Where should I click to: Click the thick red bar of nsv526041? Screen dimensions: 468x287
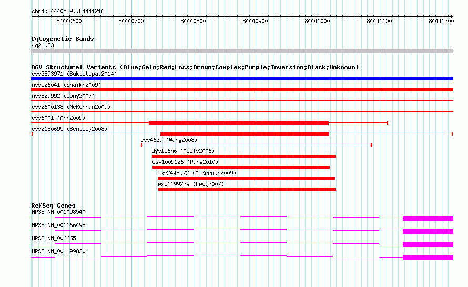click(x=242, y=90)
